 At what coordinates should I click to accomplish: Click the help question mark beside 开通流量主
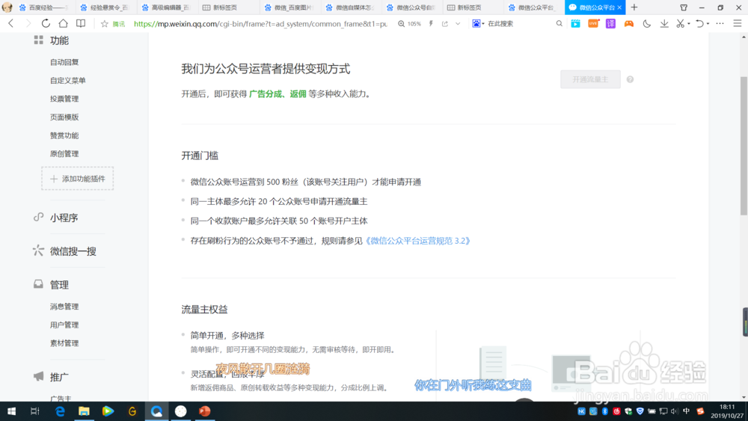tap(630, 79)
